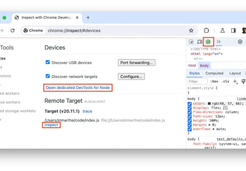The height and width of the screenshot is (171, 246).
Task: Click the Styles Filter input field
Action: click(x=198, y=81)
